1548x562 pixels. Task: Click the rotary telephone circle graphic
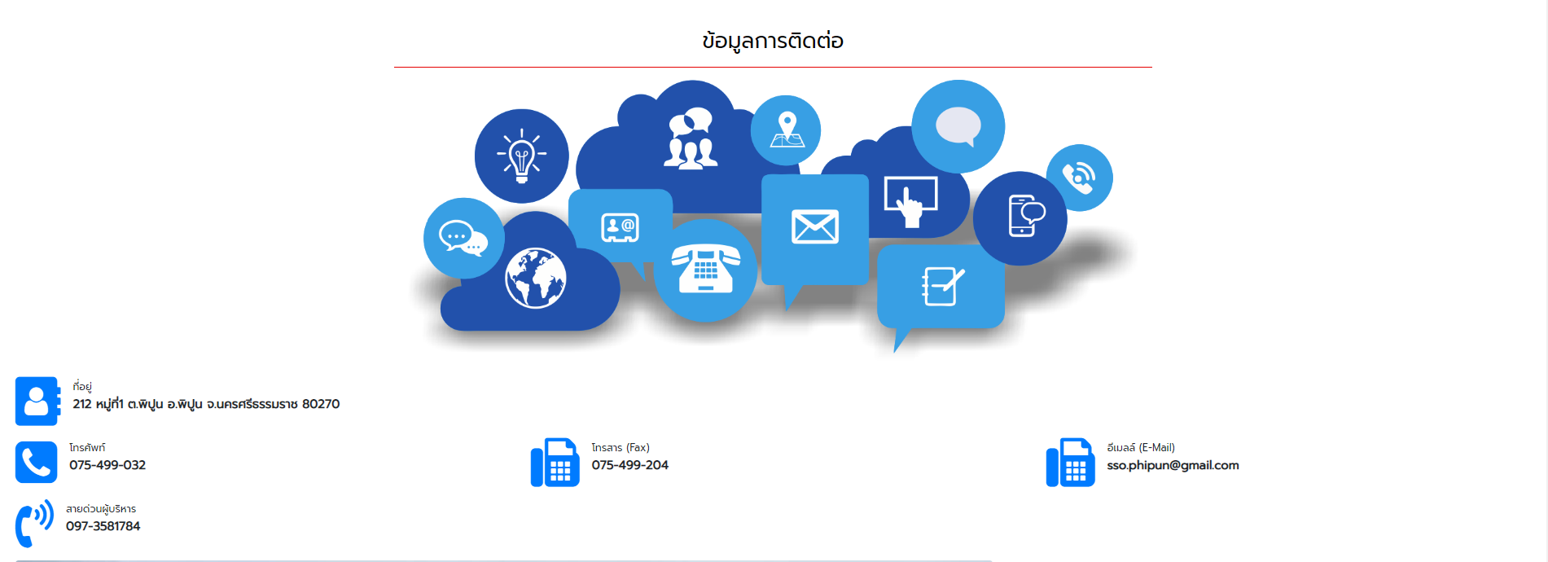tap(705, 270)
